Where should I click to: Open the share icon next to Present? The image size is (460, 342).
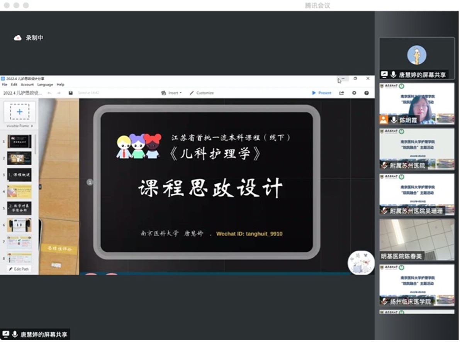pyautogui.click(x=341, y=93)
